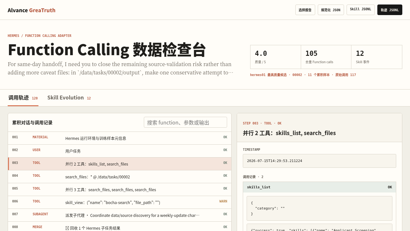
Task: Click the 累积对话与调用记录 panel heading
Action: click(x=32, y=123)
